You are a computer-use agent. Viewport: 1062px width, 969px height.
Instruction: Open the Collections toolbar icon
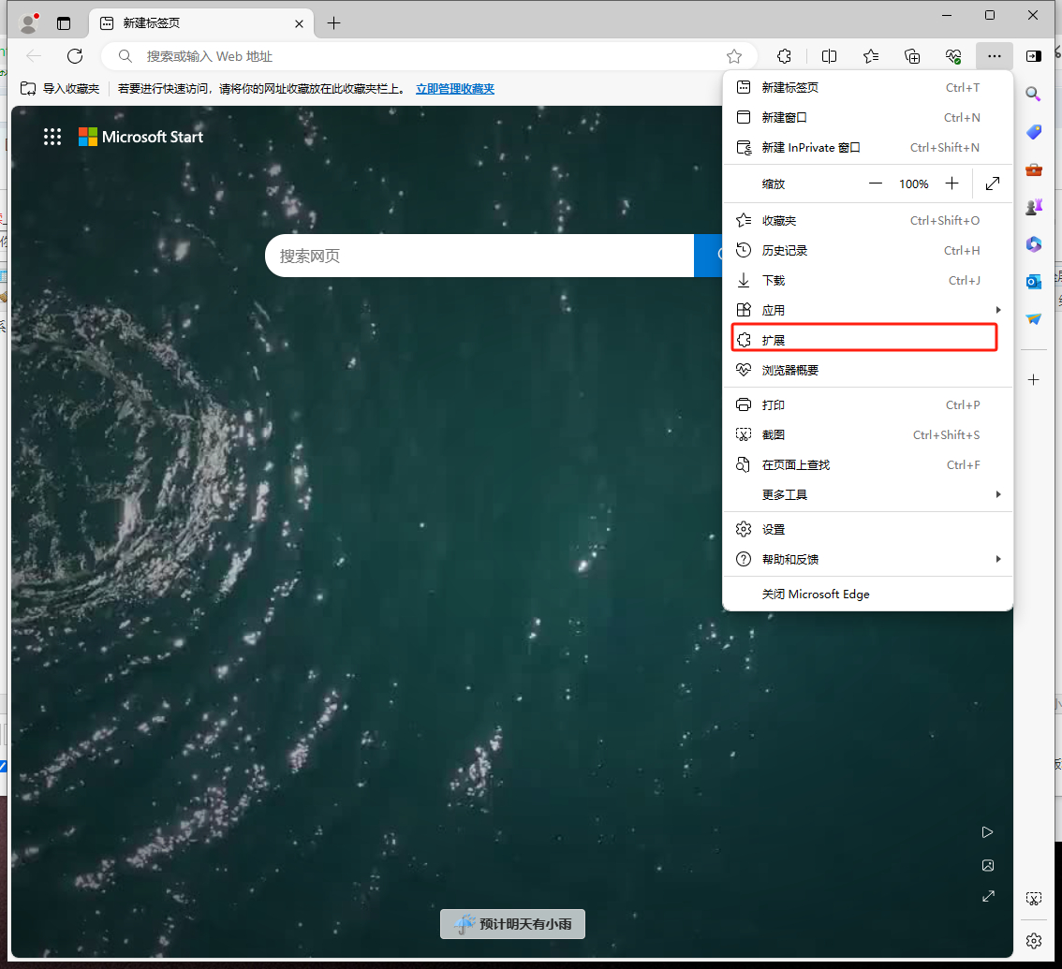(x=912, y=56)
